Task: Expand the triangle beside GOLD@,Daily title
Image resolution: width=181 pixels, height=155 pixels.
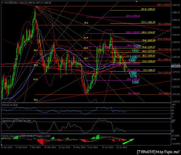Action: pyautogui.click(x=3, y=3)
